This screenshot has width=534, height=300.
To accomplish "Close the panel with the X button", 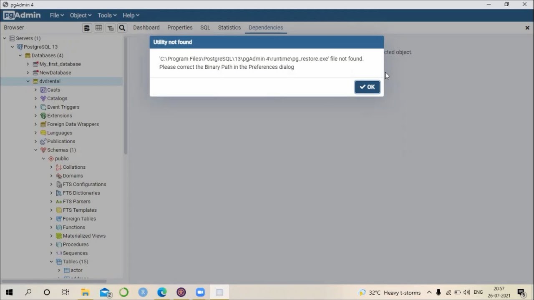I will coord(527,28).
